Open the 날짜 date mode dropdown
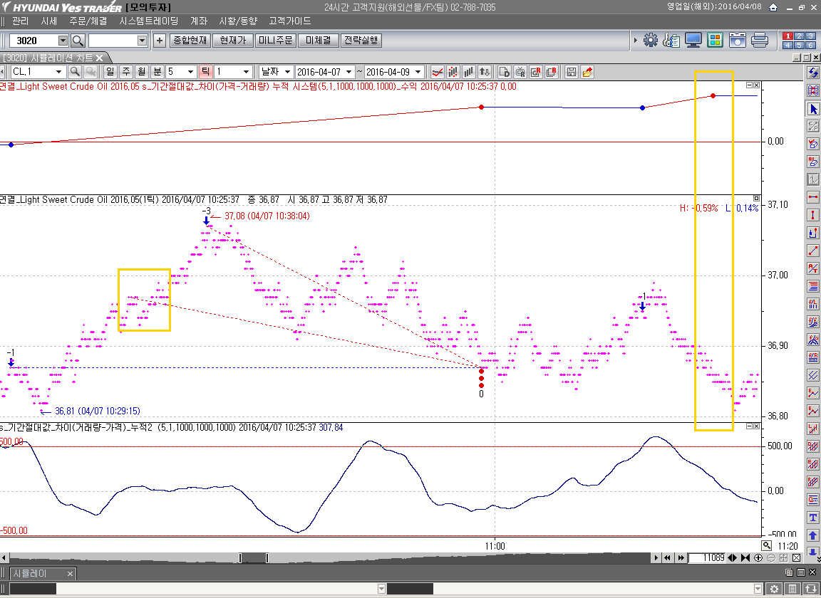 [286, 72]
